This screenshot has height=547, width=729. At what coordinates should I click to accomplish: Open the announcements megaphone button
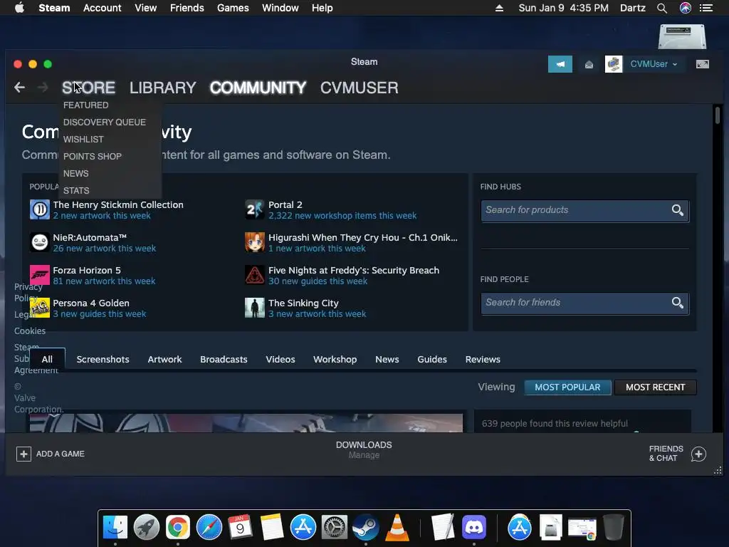point(560,64)
